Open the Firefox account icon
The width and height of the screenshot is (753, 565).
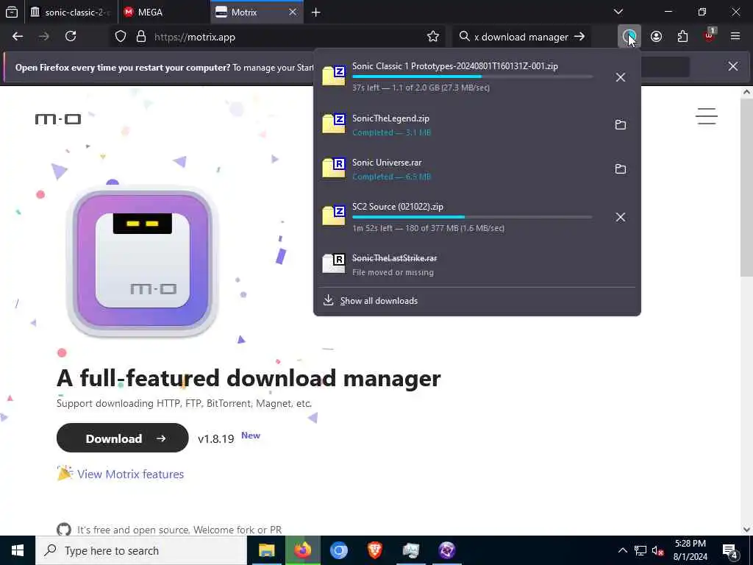tap(657, 37)
